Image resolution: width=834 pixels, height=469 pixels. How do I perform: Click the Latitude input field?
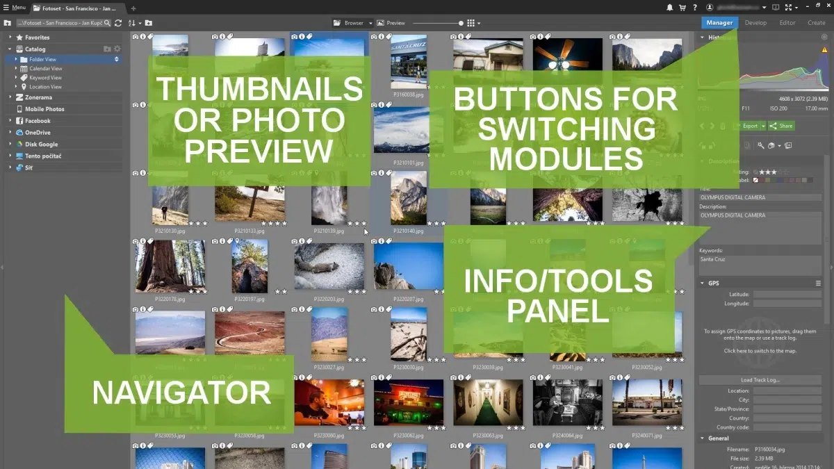[x=787, y=295]
